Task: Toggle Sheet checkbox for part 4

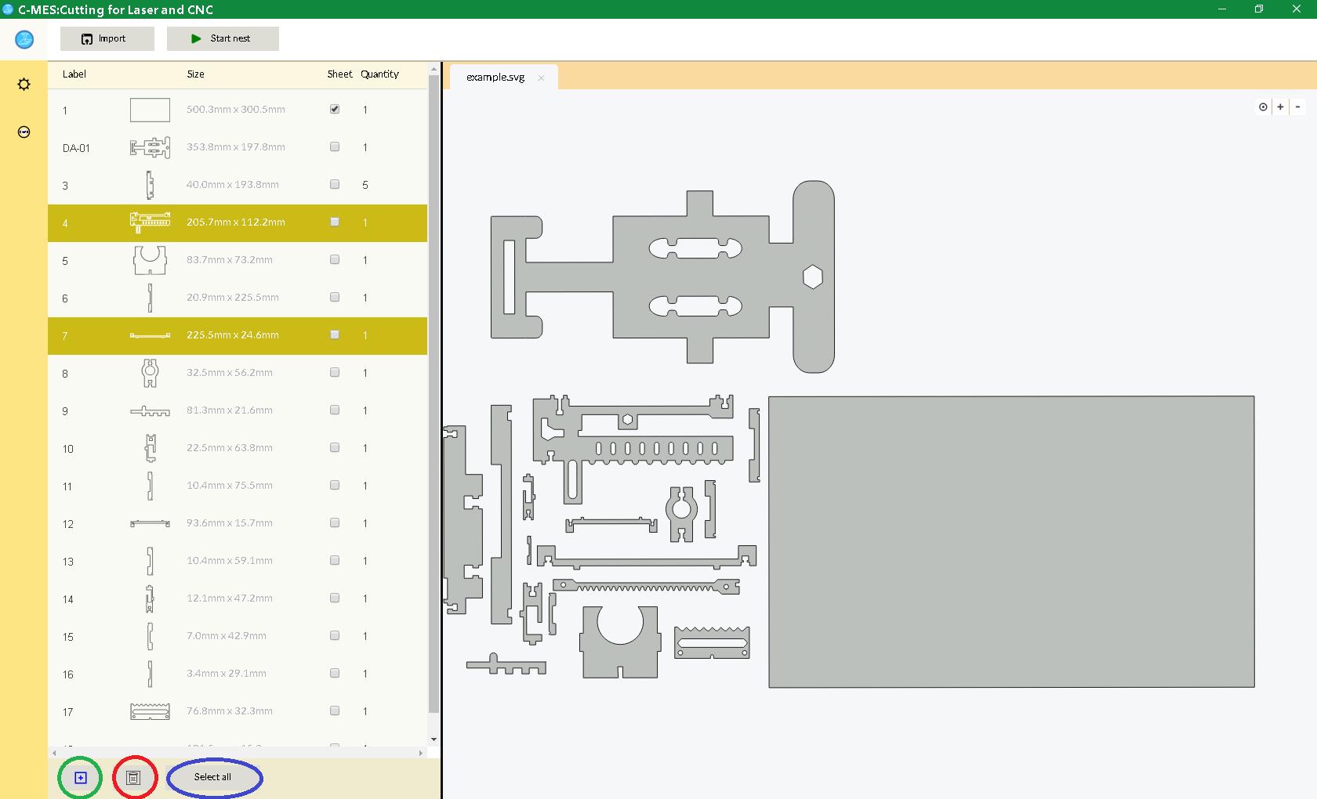Action: click(x=335, y=222)
